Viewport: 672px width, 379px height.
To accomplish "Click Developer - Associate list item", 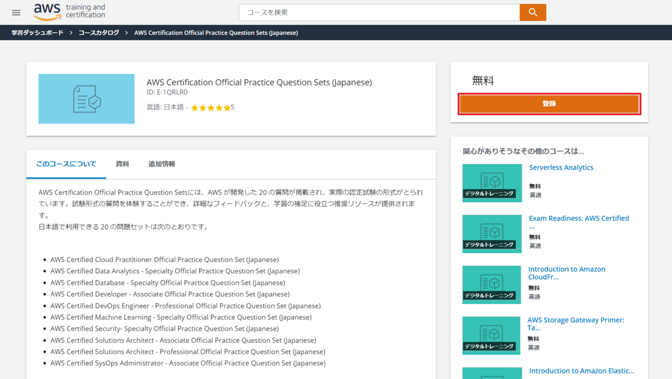I will (x=170, y=294).
